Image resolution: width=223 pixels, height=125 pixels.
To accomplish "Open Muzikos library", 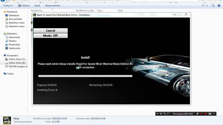I will click(x=13, y=41).
